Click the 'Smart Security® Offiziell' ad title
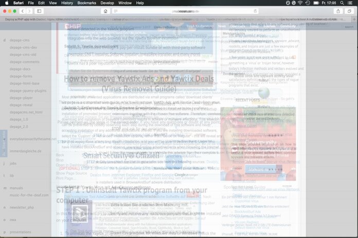The height and width of the screenshot is (238, 358). (121, 155)
